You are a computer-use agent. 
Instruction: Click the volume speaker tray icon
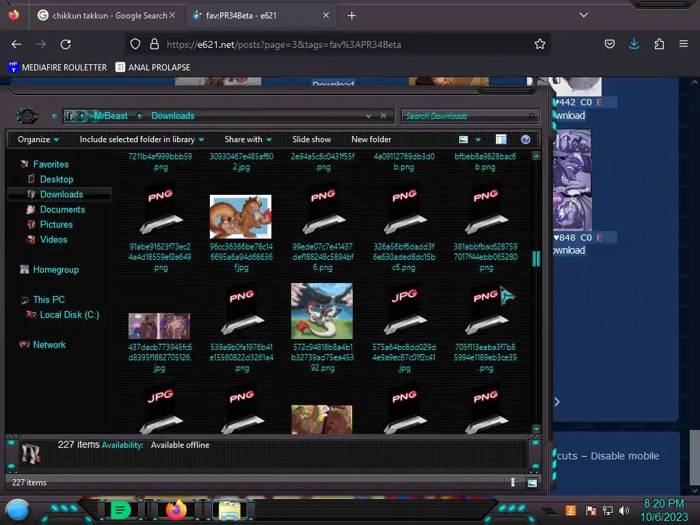tap(623, 510)
